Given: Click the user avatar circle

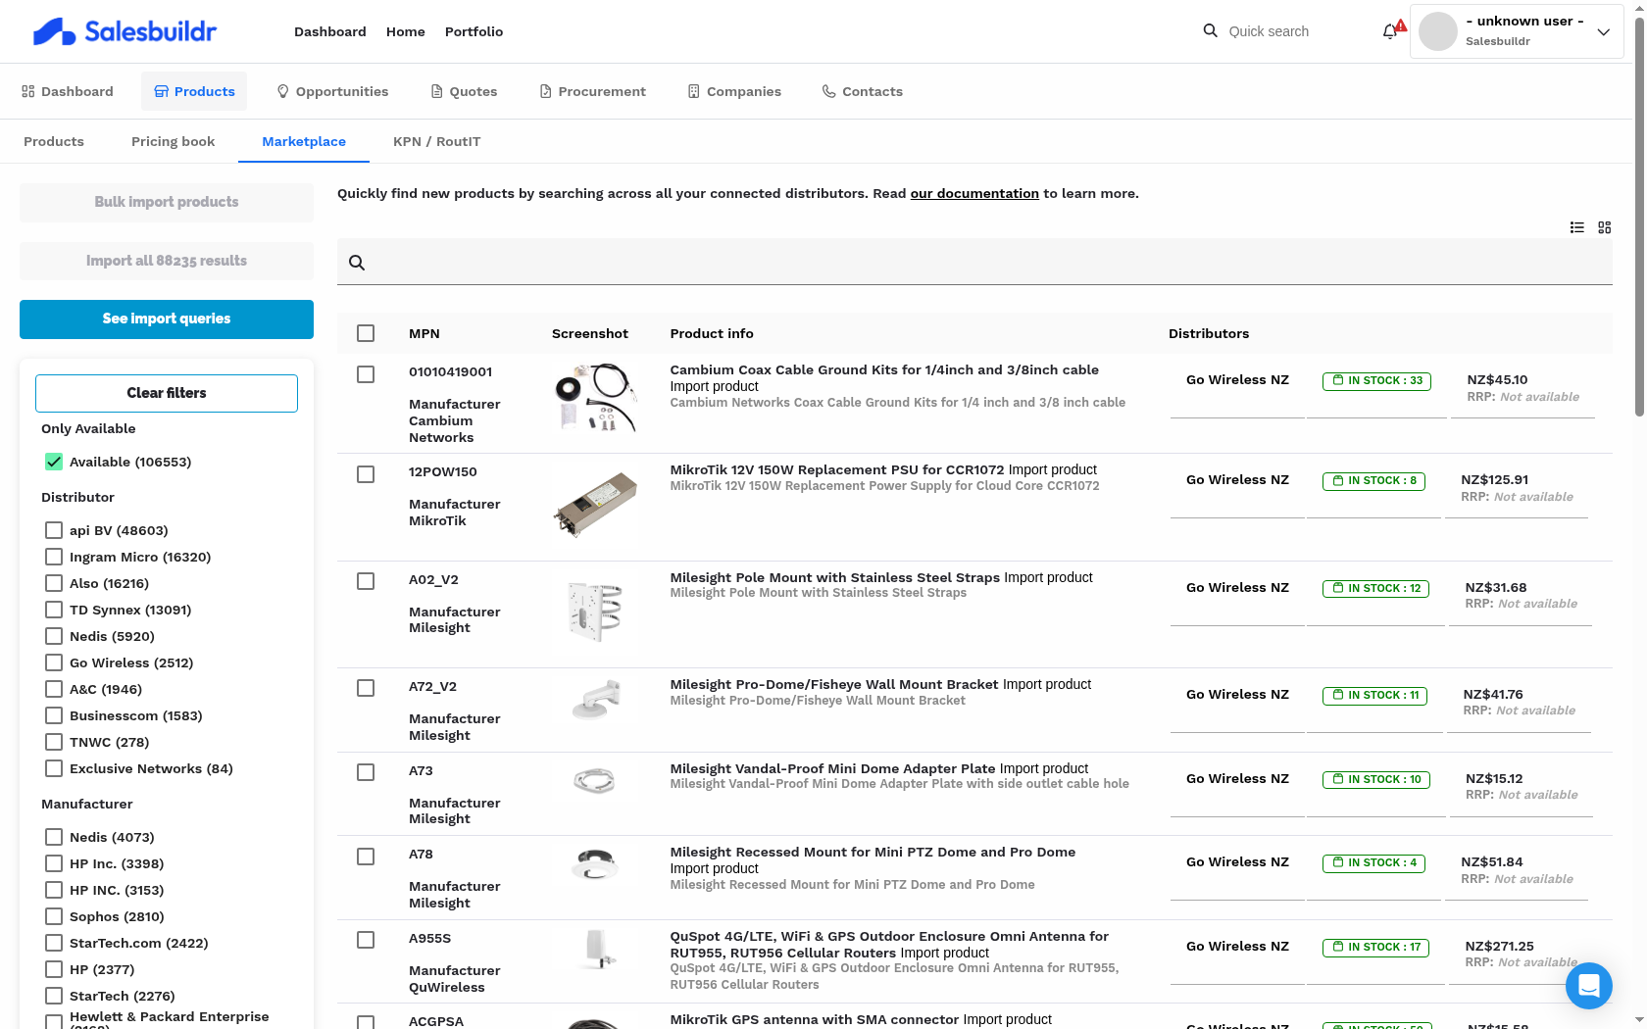Looking at the screenshot, I should (1438, 31).
